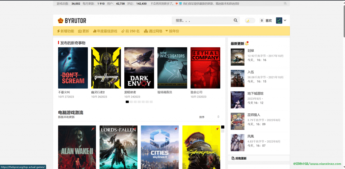Open the 所有更新 button
This screenshot has height=169, width=345.
click(259, 158)
